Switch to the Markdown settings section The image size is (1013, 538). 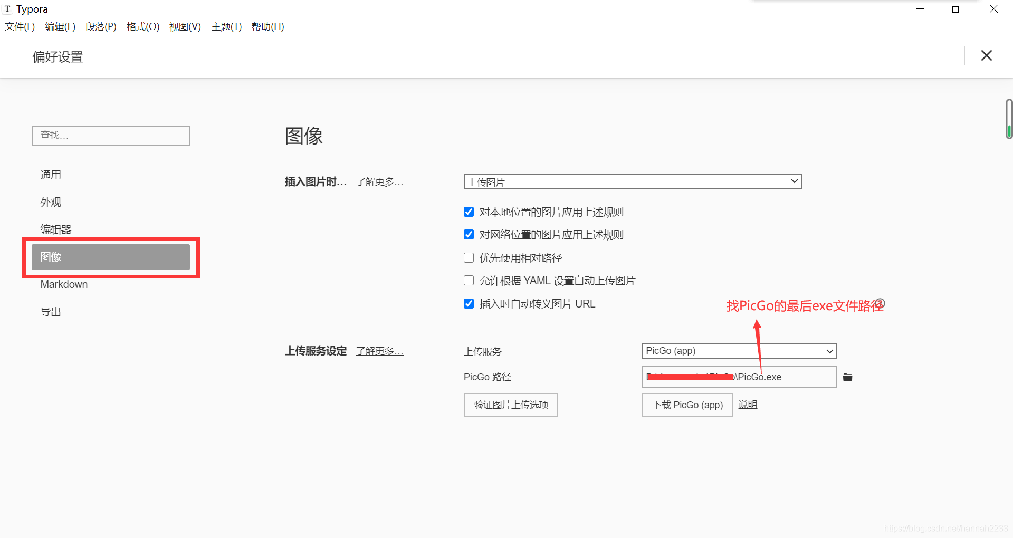click(64, 284)
